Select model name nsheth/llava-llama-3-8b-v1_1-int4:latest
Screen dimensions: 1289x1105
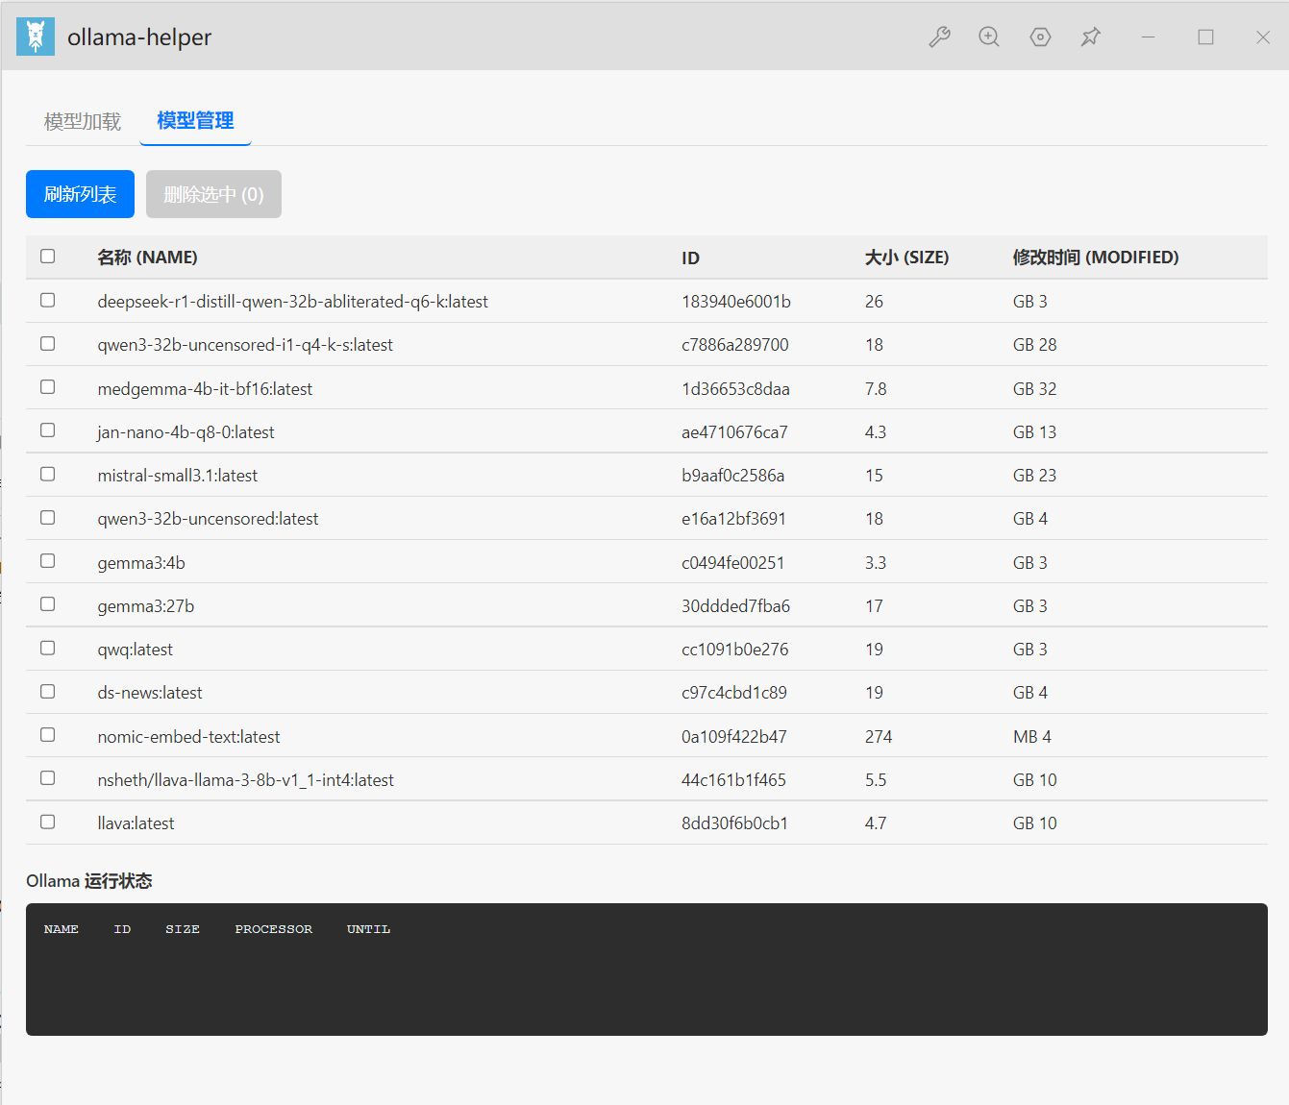click(245, 780)
